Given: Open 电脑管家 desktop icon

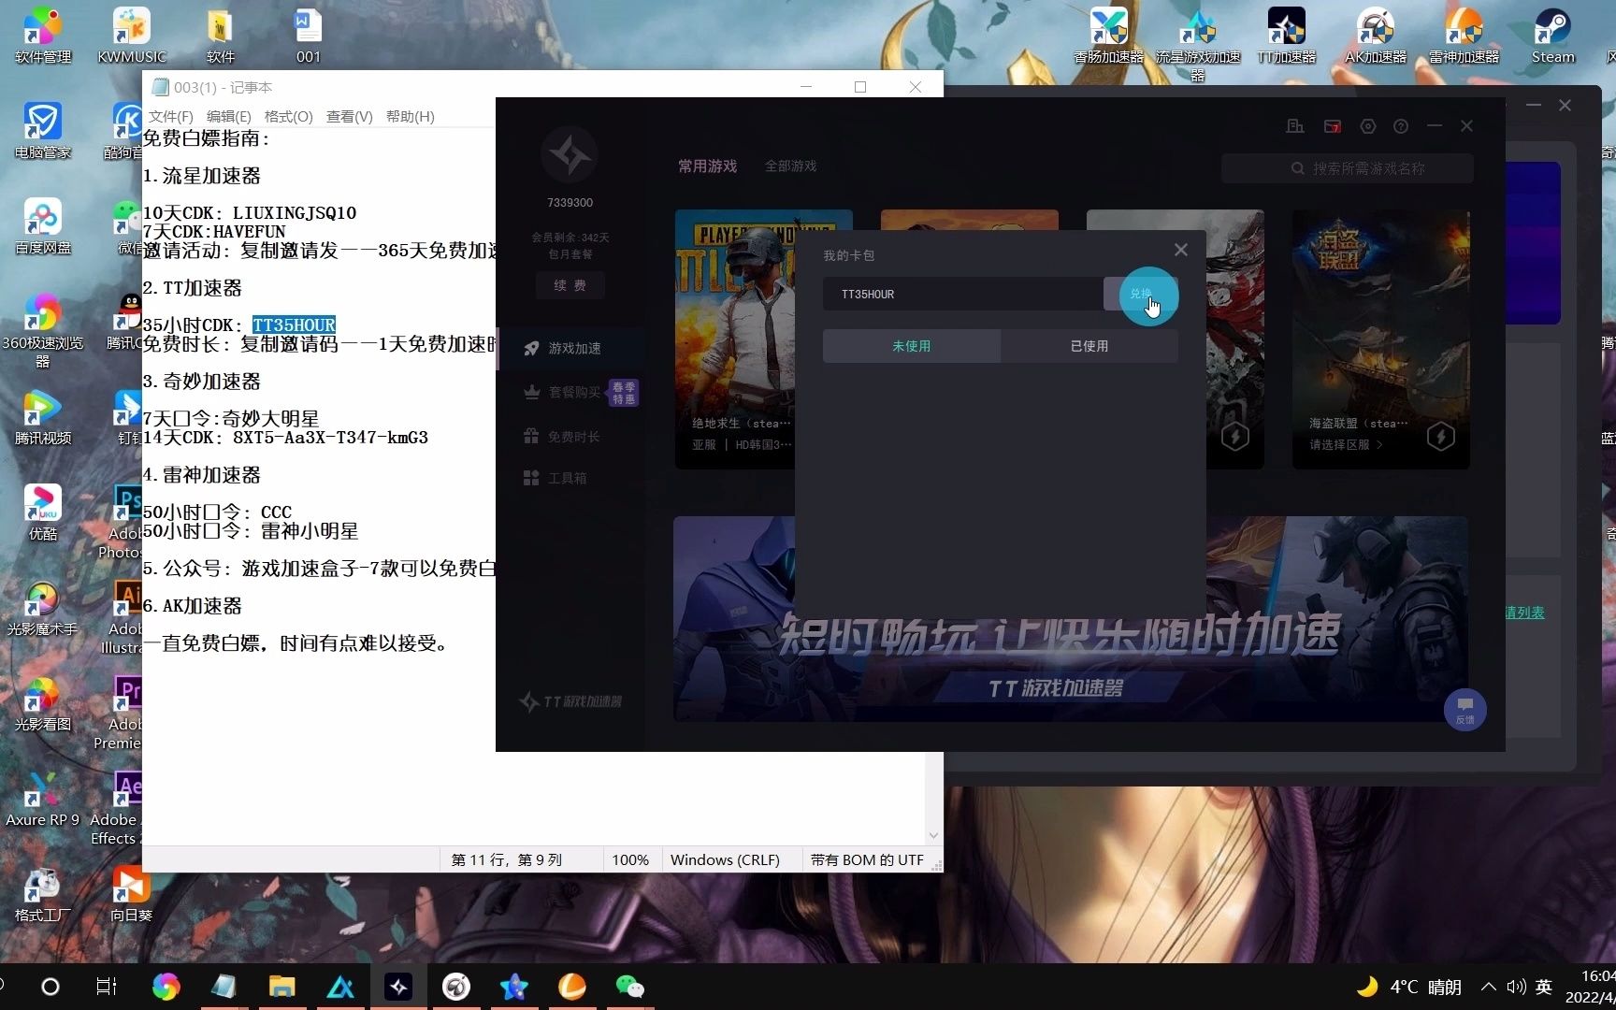Looking at the screenshot, I should tap(43, 131).
